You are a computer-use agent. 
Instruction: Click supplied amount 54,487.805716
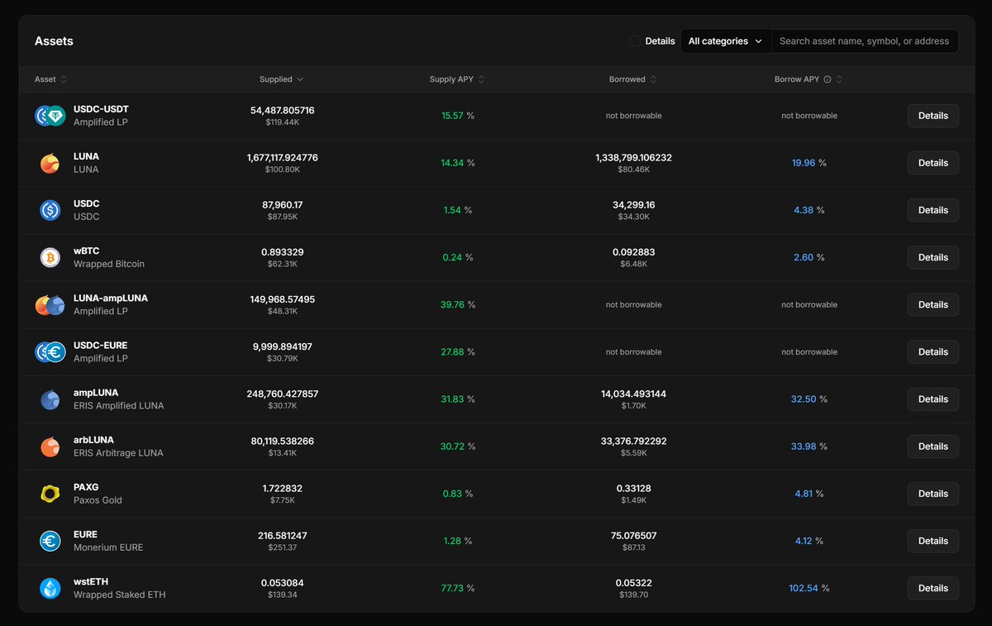pyautogui.click(x=282, y=110)
